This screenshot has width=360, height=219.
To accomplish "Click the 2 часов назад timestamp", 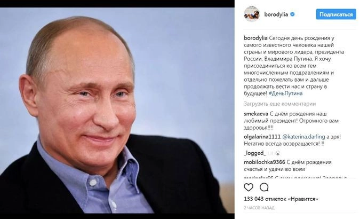I will pyautogui.click(x=259, y=208).
